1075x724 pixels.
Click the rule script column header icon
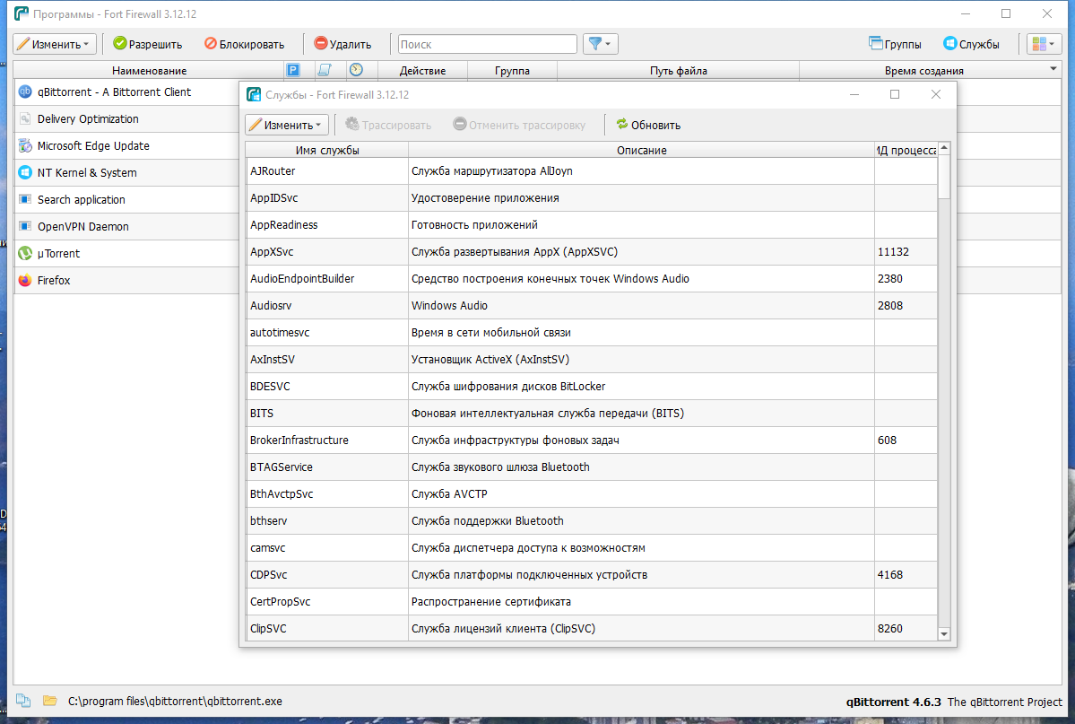point(325,70)
